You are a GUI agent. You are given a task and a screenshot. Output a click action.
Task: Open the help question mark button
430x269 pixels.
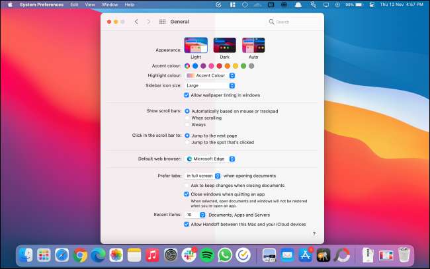pos(314,234)
